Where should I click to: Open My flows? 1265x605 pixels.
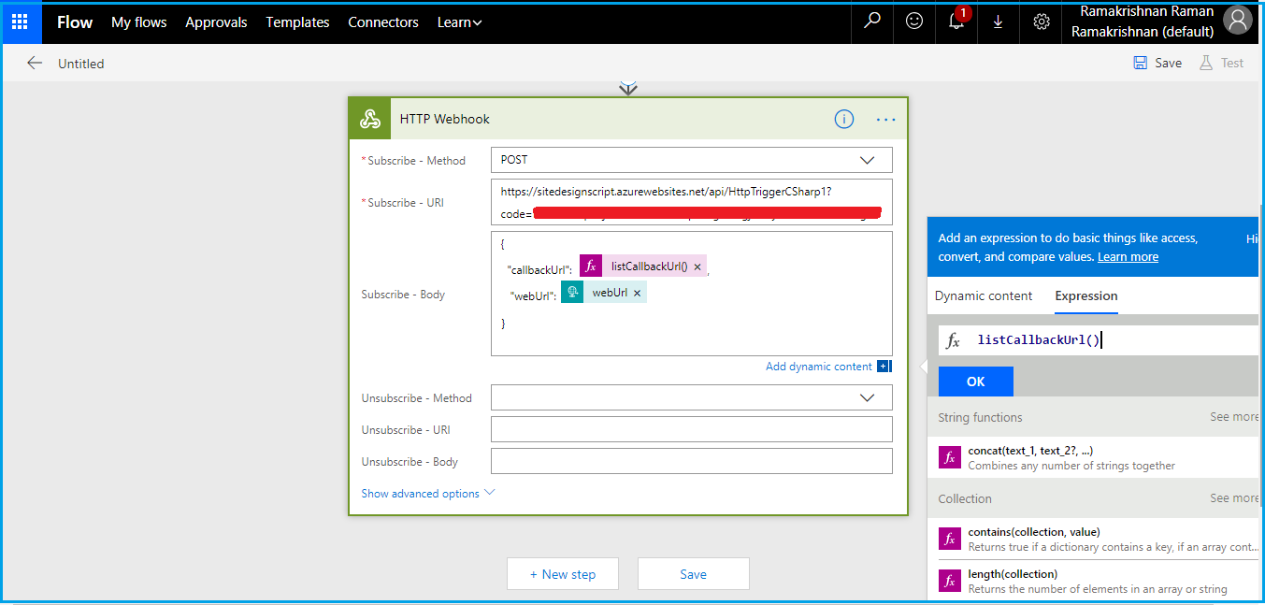[139, 22]
